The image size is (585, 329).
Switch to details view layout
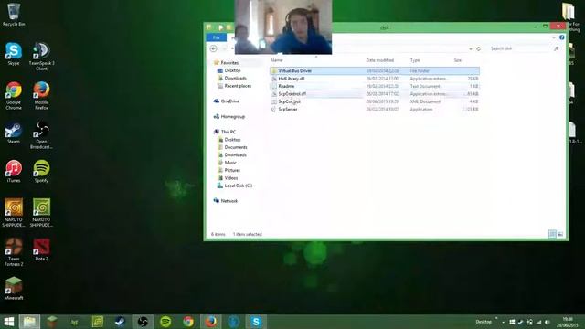[x=552, y=234]
